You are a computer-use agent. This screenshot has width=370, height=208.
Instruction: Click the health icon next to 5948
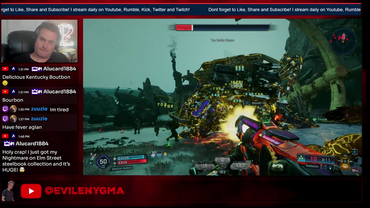tap(114, 163)
